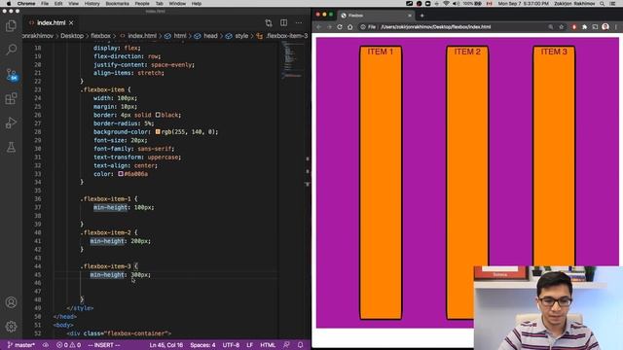
Task: Go back in the Chrome browser
Action: point(319,27)
